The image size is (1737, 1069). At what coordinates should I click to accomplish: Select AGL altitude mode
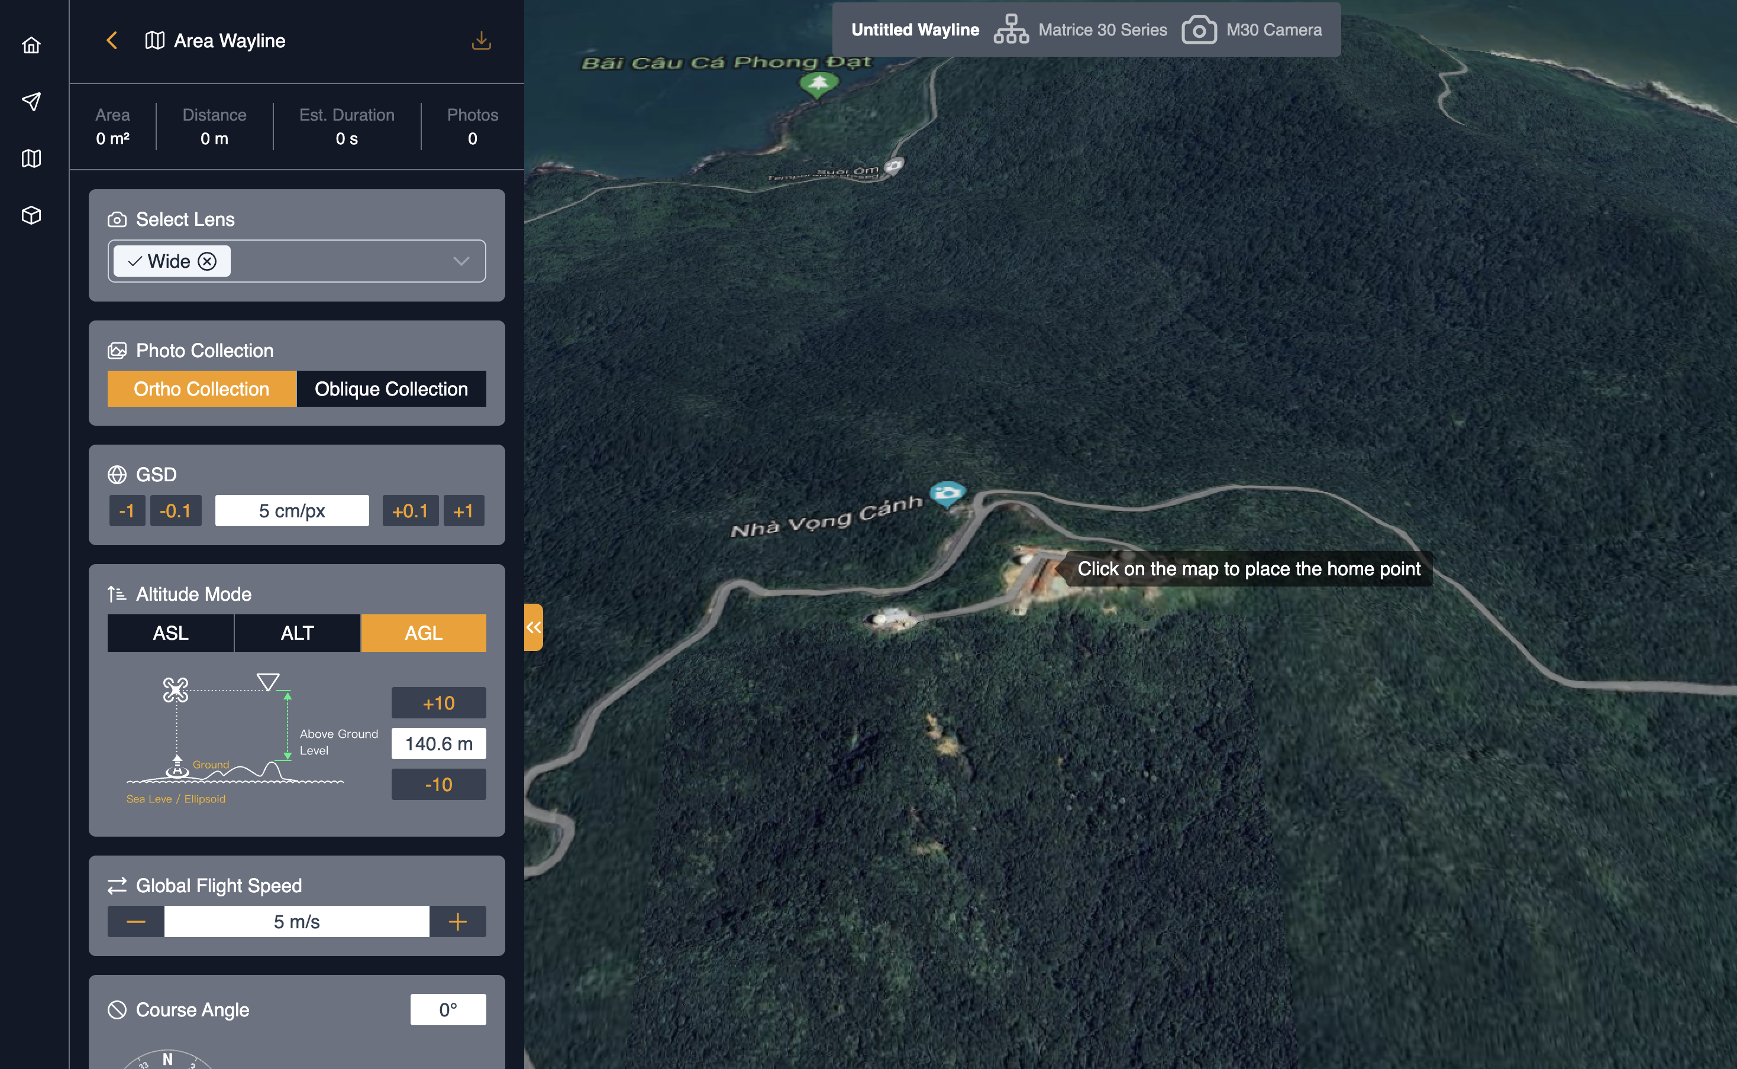point(423,633)
